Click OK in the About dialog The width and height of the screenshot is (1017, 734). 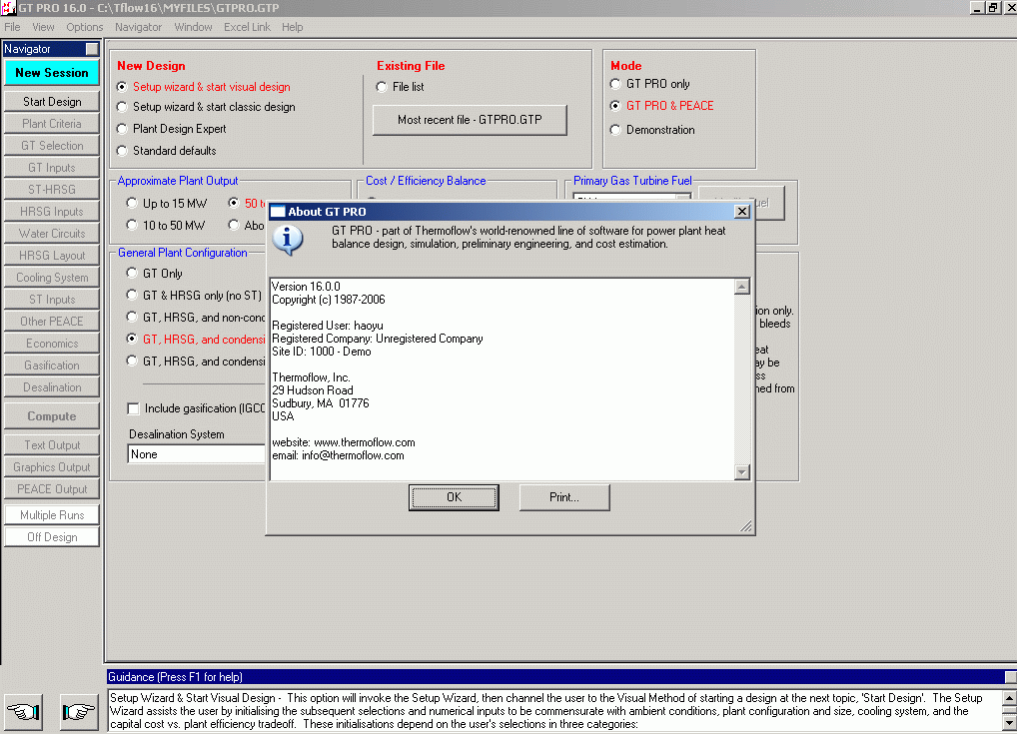(454, 497)
